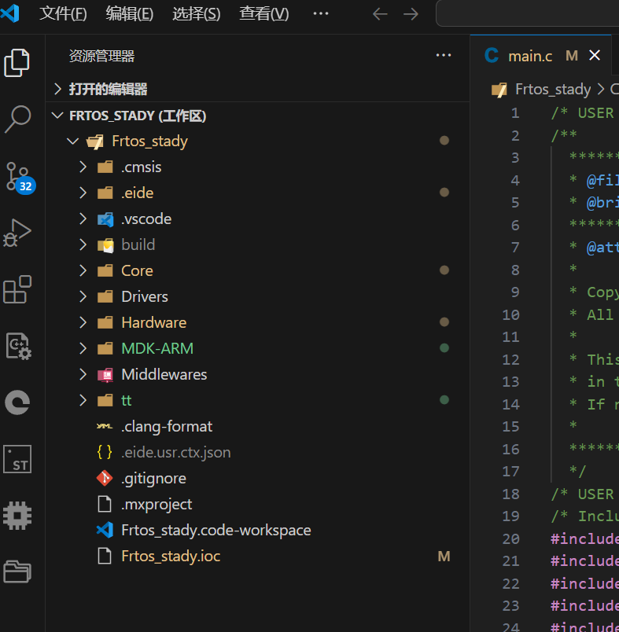Open Source Control with 32 changes

coord(20,178)
